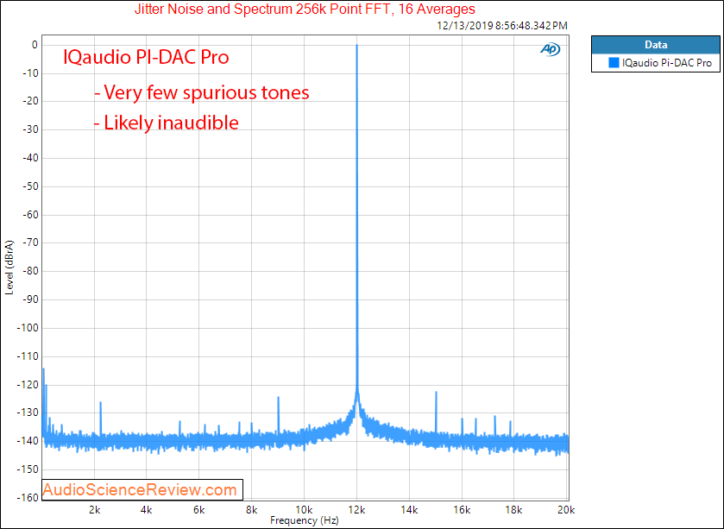This screenshot has height=529, width=724.
Task: Click the '4k' frequency tick label
Action: [x=147, y=510]
